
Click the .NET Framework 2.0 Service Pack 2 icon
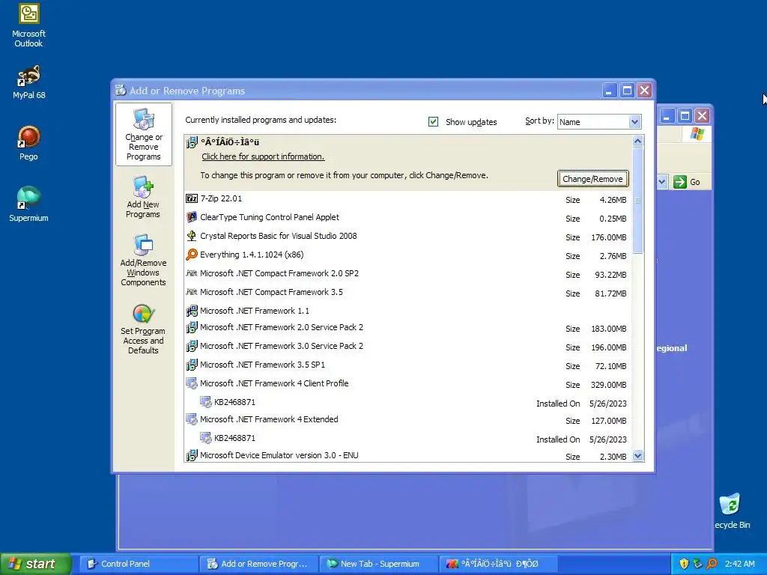191,327
